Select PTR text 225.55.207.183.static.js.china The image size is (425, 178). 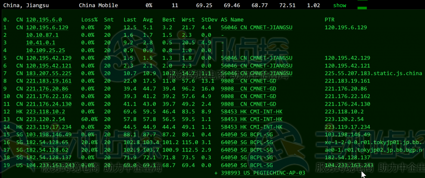coord(374,73)
